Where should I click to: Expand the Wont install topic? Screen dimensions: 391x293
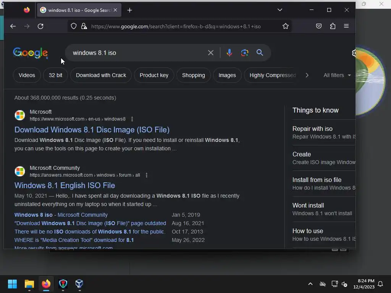pos(324,209)
